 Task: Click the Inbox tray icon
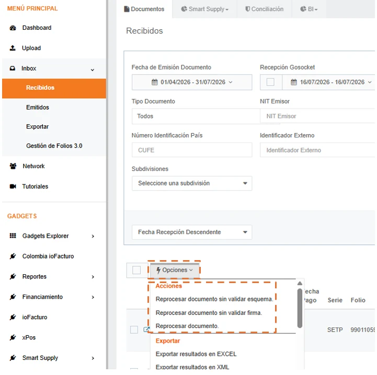click(12, 68)
